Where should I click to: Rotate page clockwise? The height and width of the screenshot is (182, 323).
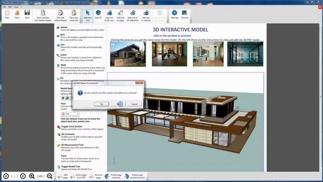114,176
